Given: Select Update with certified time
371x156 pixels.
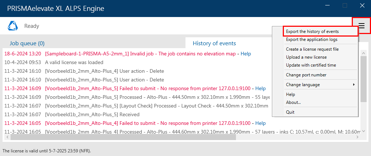Looking at the screenshot, I should tap(321, 65).
